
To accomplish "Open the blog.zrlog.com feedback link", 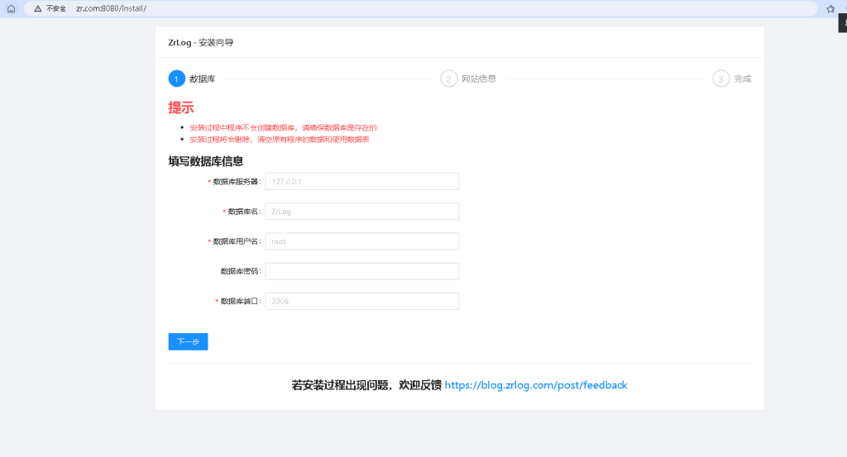I will (535, 385).
